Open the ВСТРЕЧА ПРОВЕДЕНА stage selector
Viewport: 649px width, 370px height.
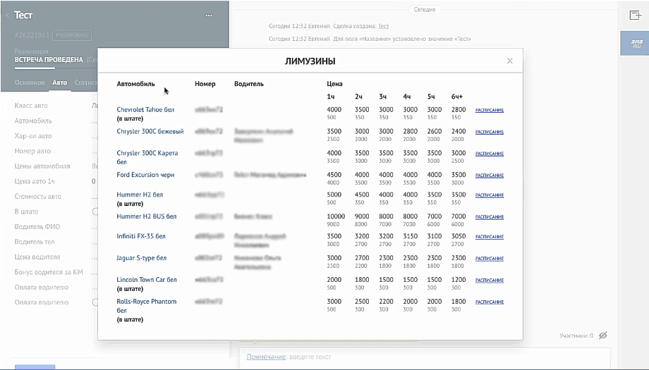(49, 59)
